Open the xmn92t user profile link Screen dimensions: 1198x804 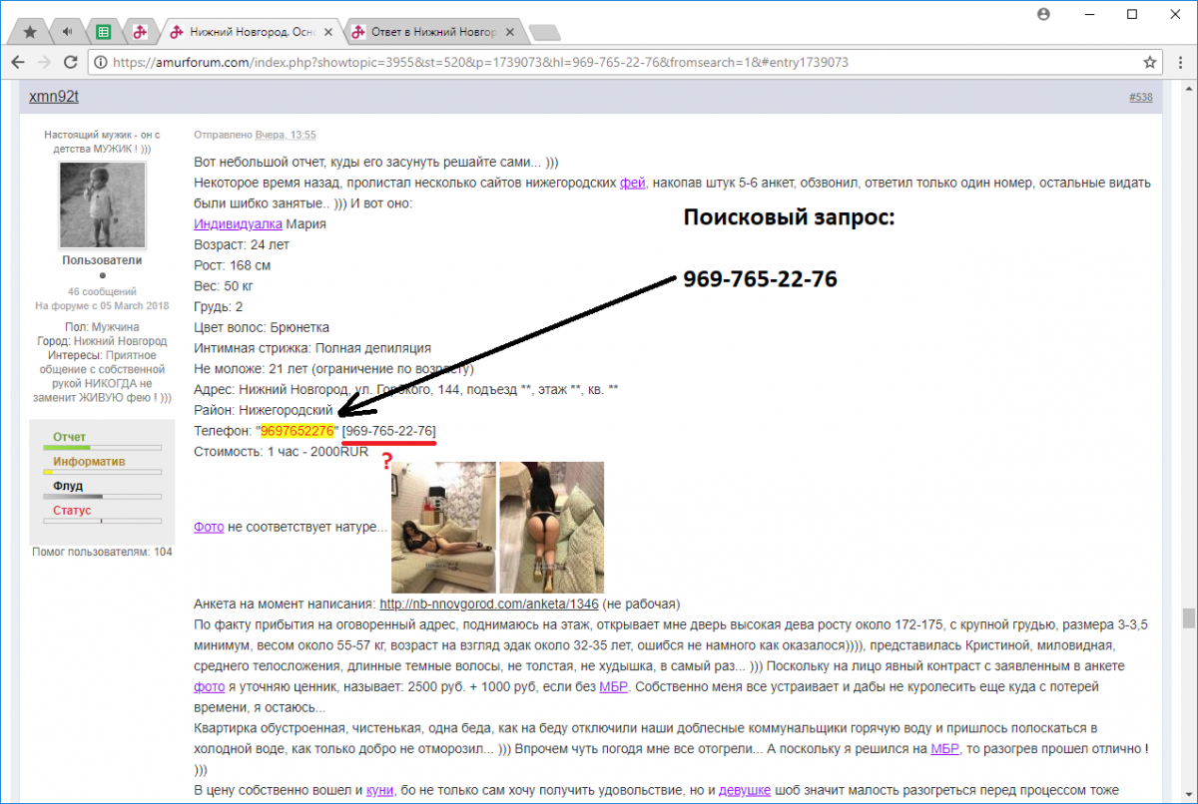[x=53, y=98]
